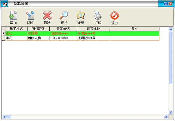This screenshot has width=175, height=121.
Task: Click the empty 备注 cell for 李利
Action: (x=135, y=38)
